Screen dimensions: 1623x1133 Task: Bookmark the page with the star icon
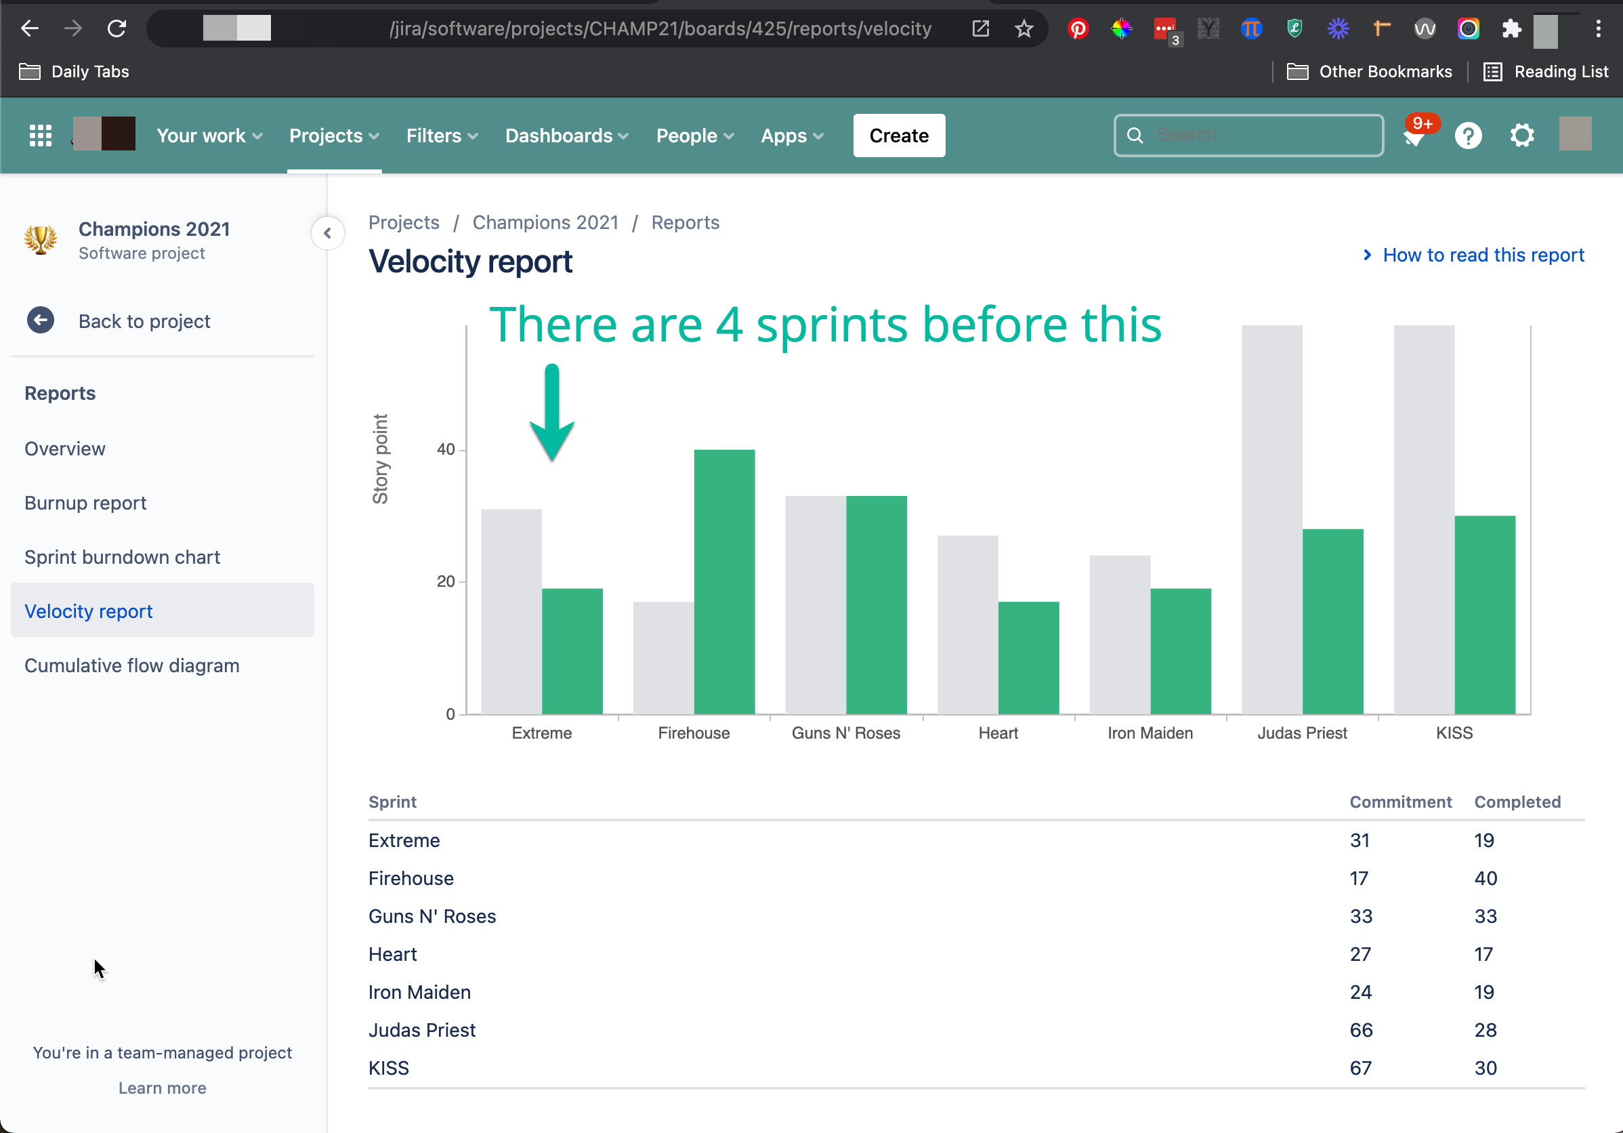(x=1024, y=29)
